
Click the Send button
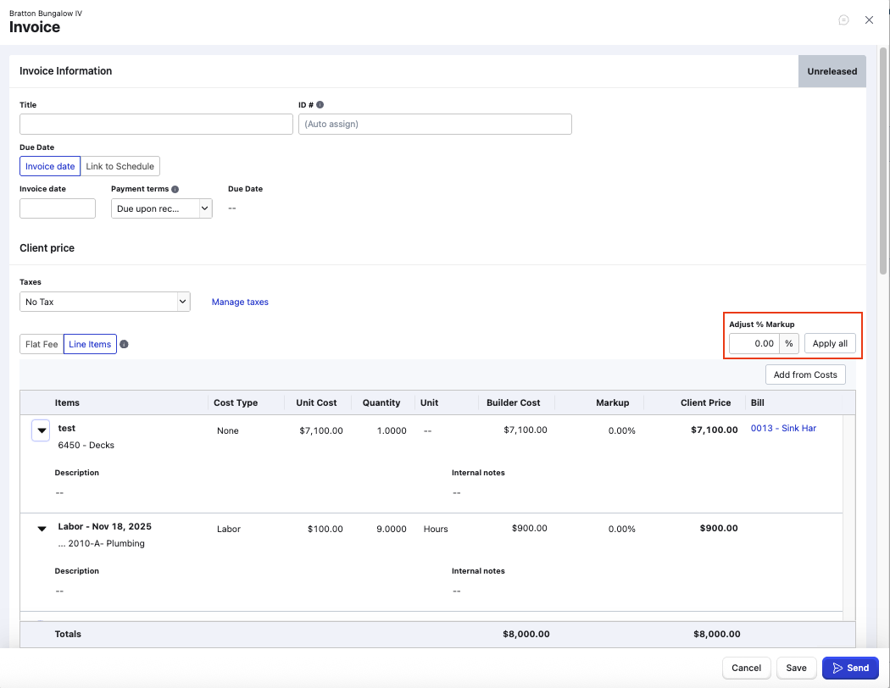click(x=850, y=668)
